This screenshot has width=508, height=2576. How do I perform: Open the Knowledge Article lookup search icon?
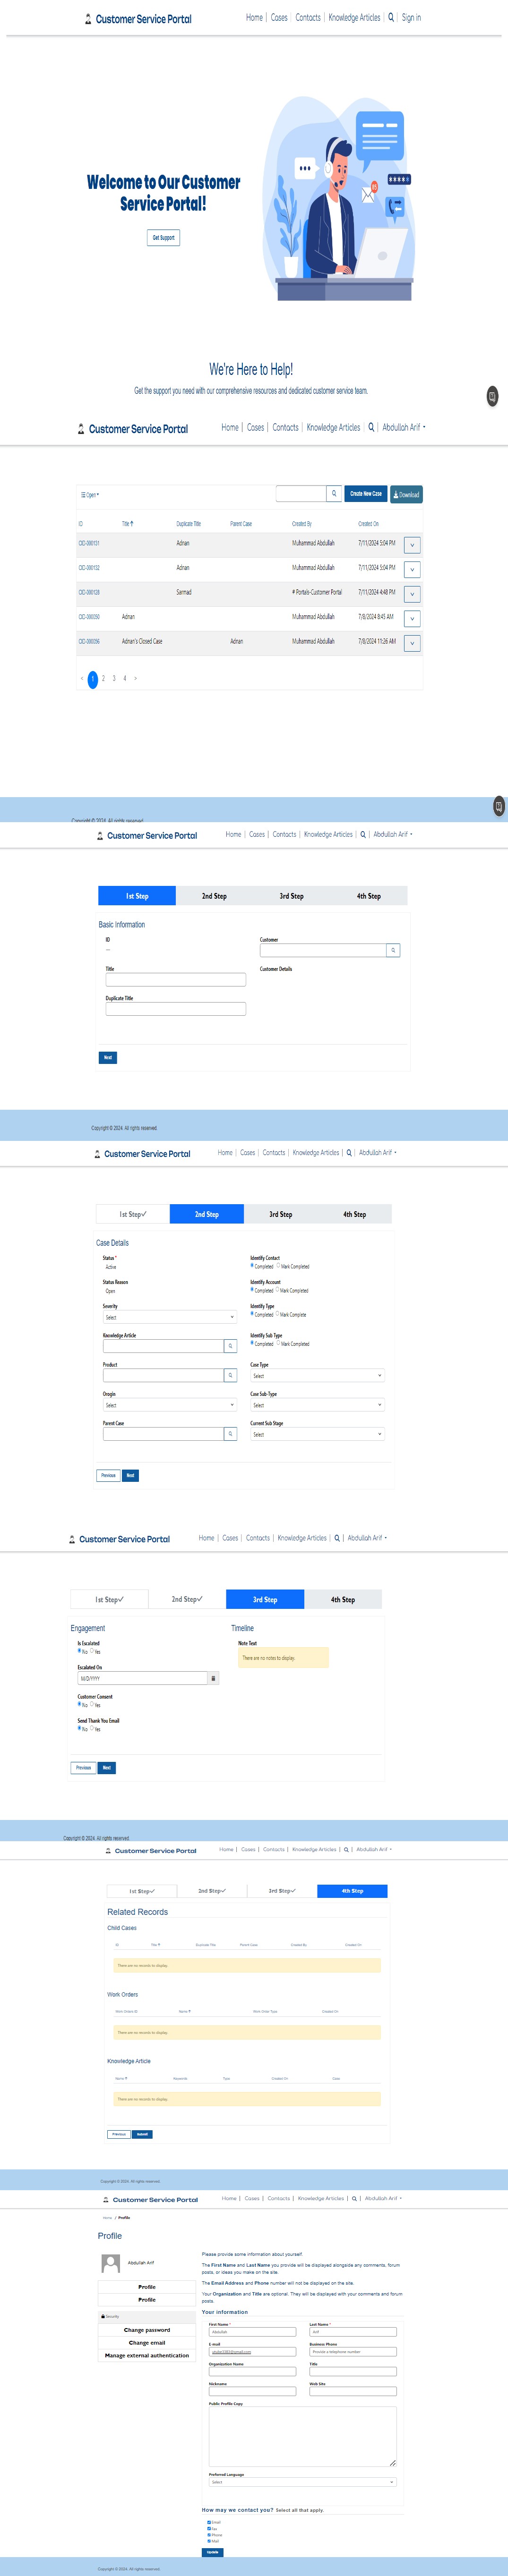[x=230, y=1346]
